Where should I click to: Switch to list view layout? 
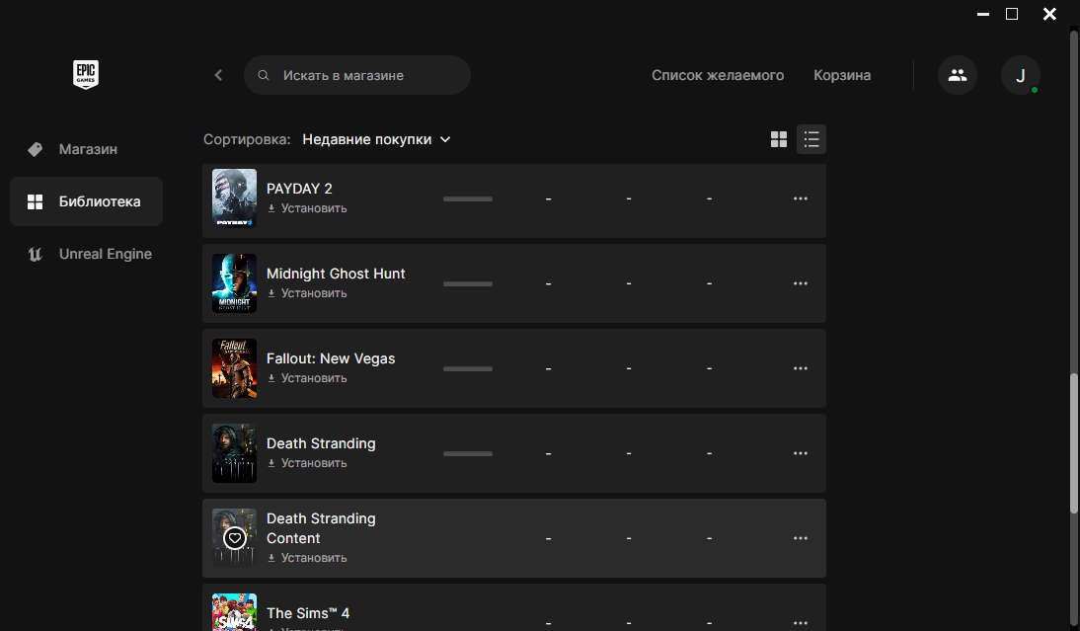[x=811, y=139]
